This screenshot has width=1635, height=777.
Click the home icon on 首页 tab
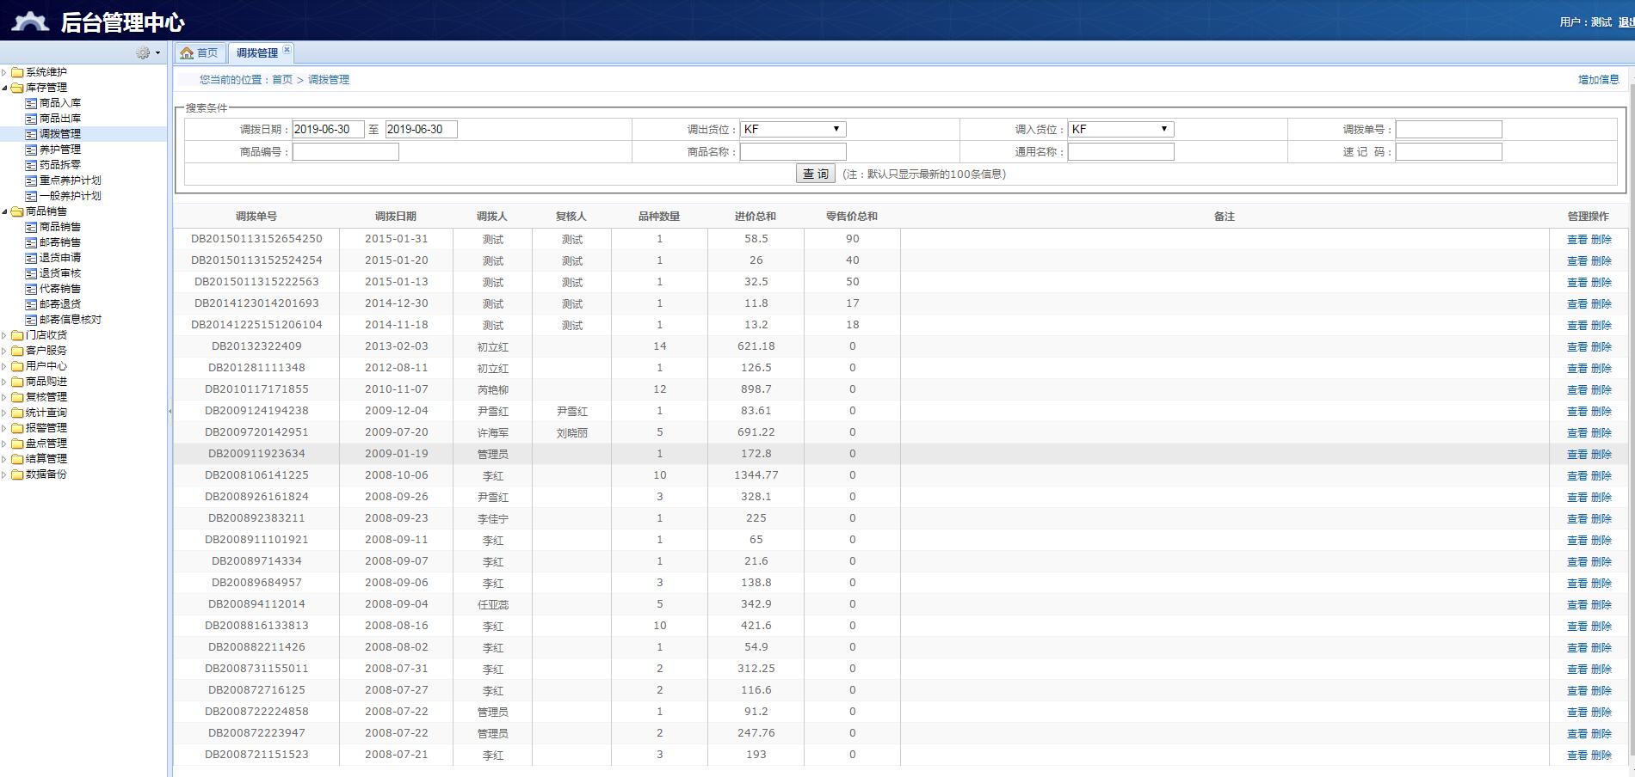click(187, 53)
